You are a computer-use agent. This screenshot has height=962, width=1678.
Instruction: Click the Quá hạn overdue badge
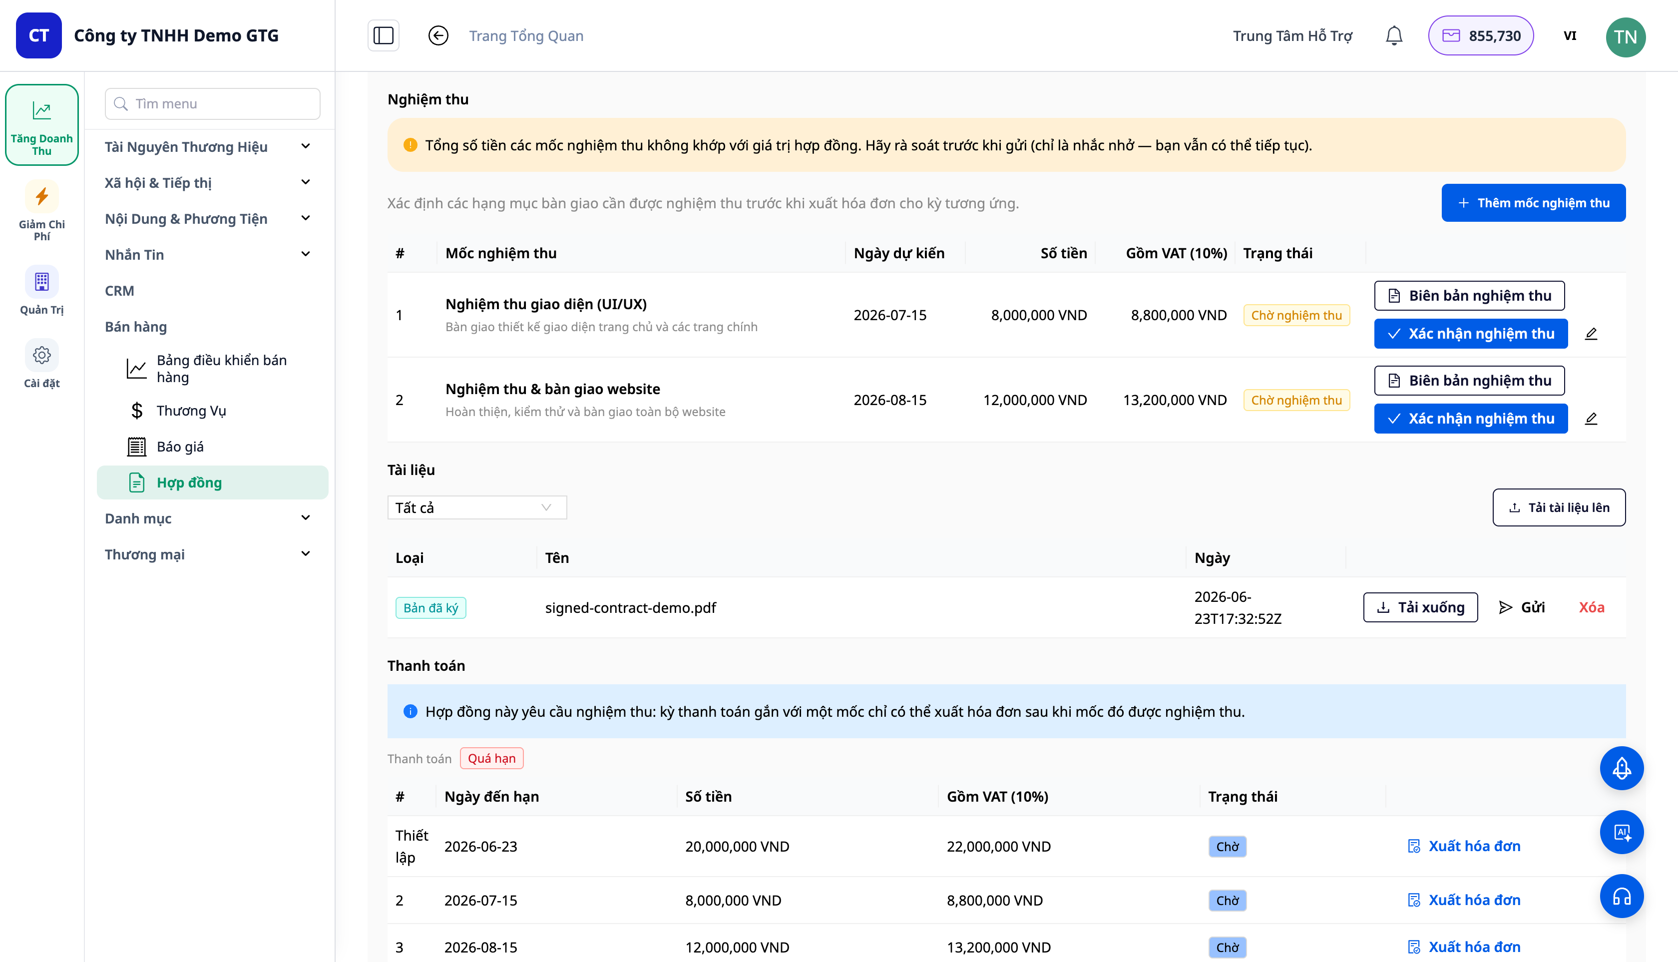point(491,759)
